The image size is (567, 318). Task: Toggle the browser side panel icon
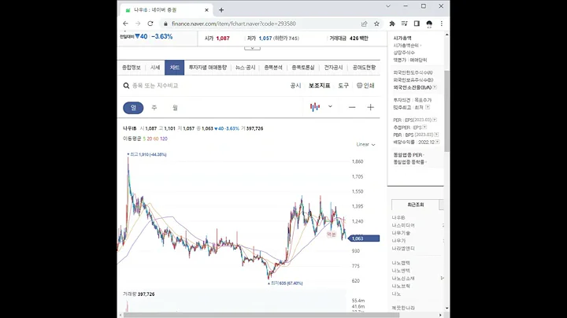417,24
